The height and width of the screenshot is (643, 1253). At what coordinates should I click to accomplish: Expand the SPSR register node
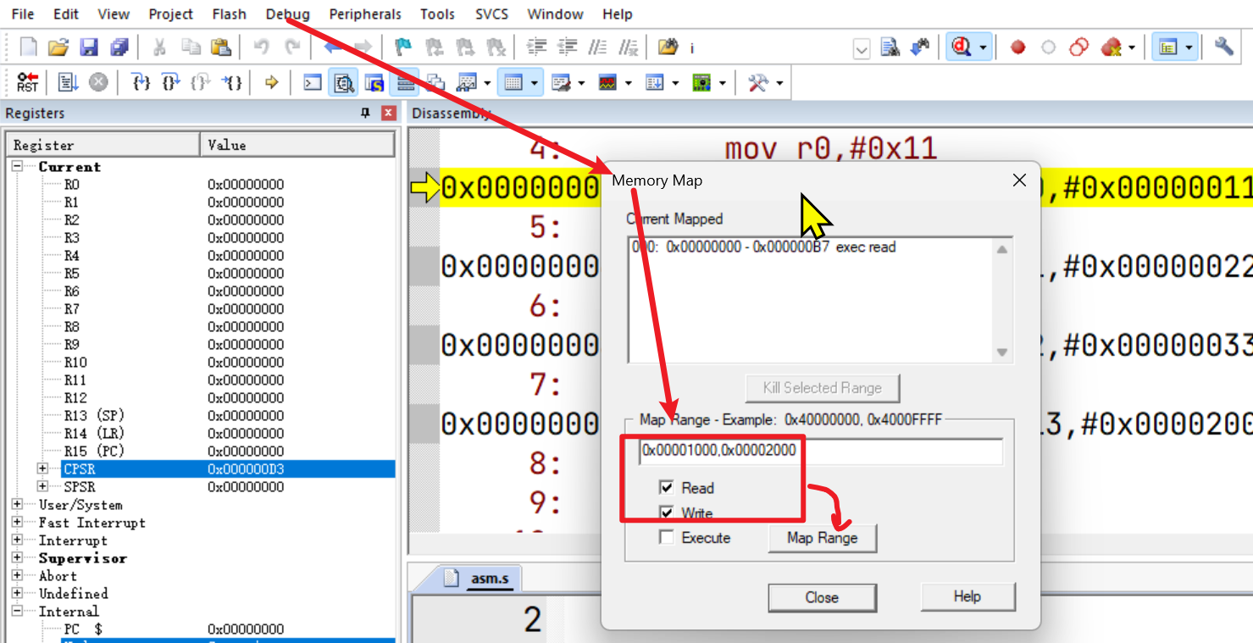pos(42,486)
